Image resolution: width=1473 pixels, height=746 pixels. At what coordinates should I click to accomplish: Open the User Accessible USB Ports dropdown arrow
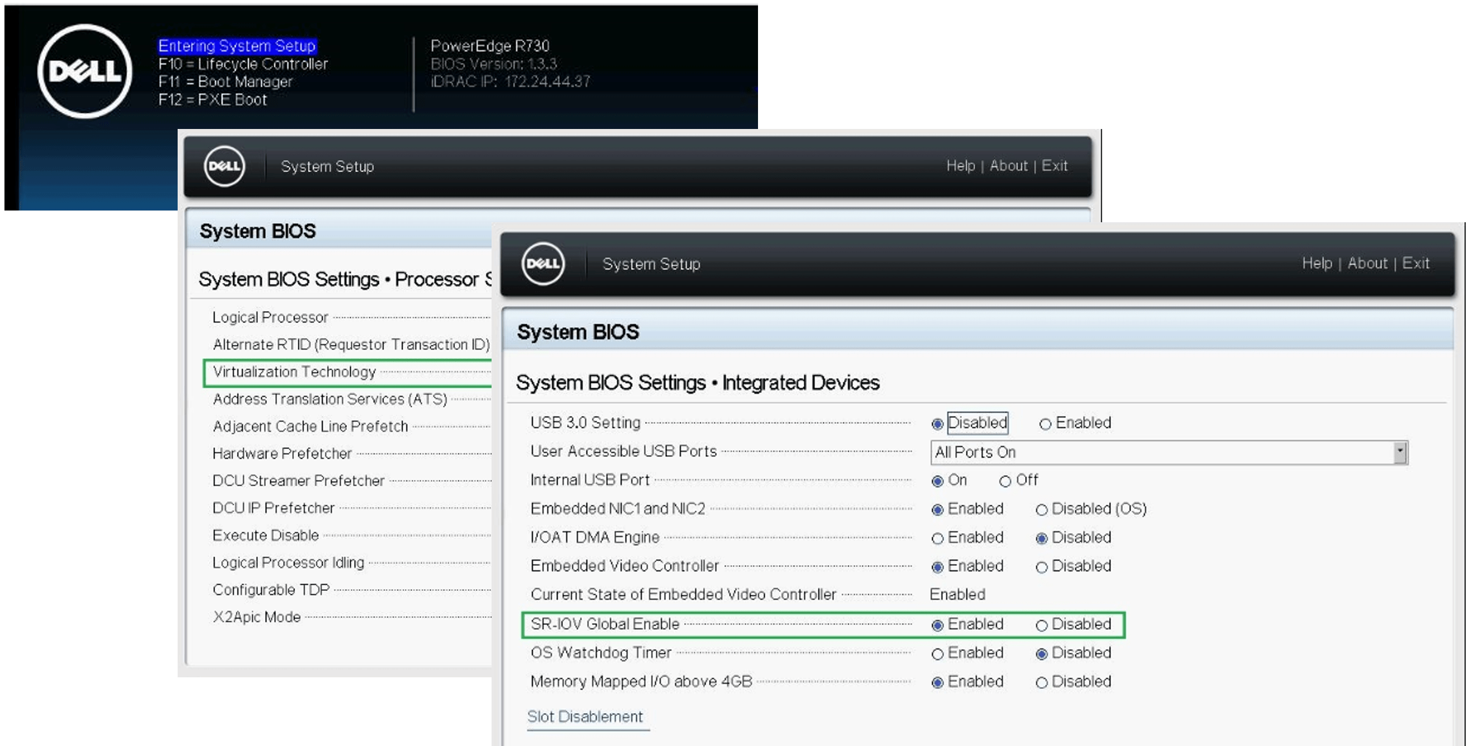[1399, 452]
